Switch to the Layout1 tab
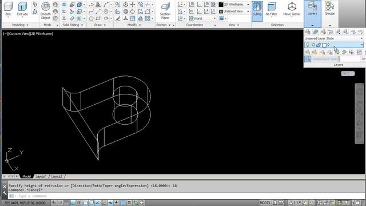The image size is (366, 206). click(x=41, y=176)
